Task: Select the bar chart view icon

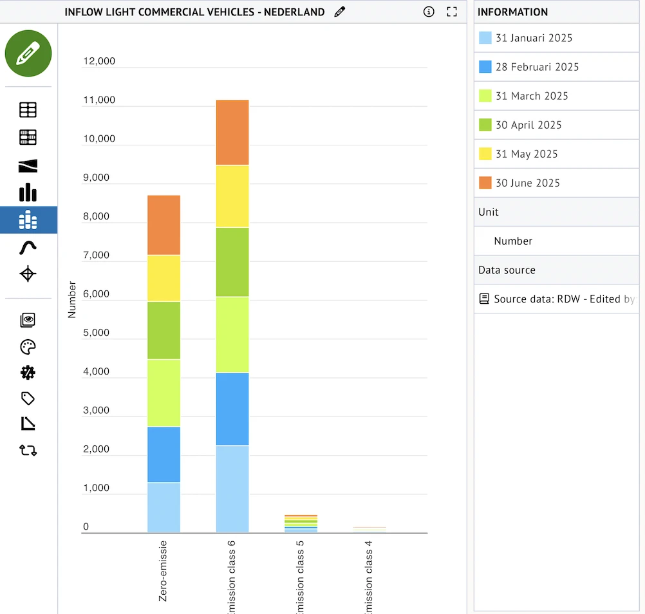Action: click(x=28, y=192)
